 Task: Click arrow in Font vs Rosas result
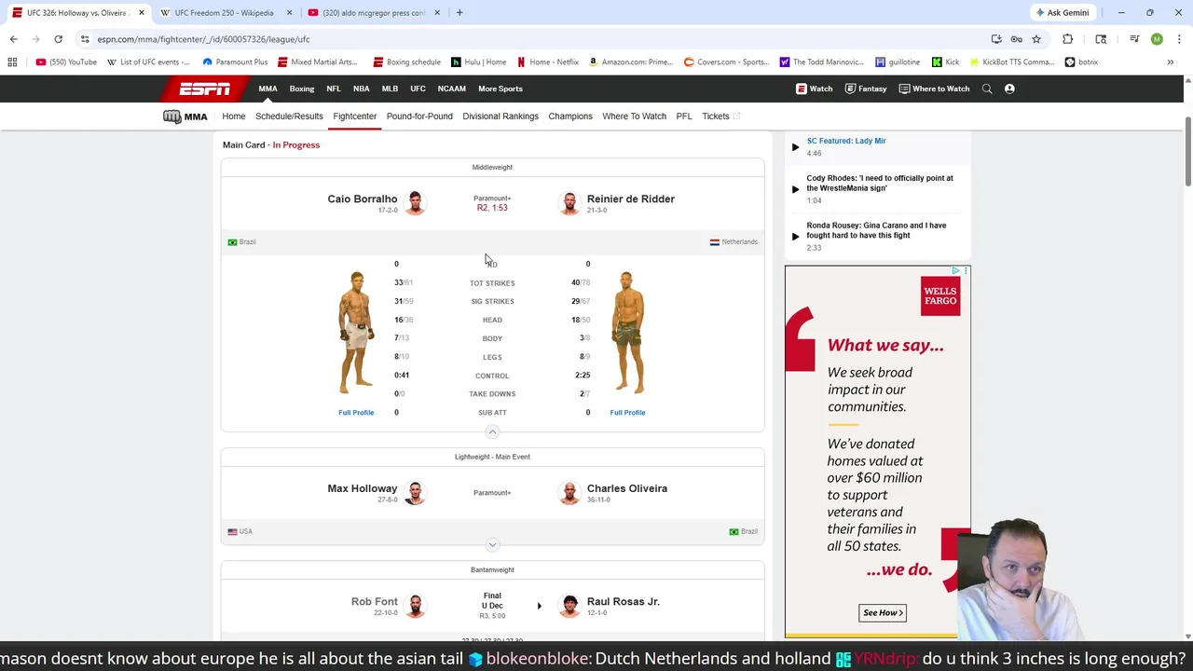539,606
